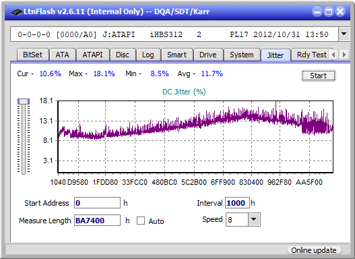Focus the Measure Length field
The height and width of the screenshot is (259, 355).
tap(98, 221)
